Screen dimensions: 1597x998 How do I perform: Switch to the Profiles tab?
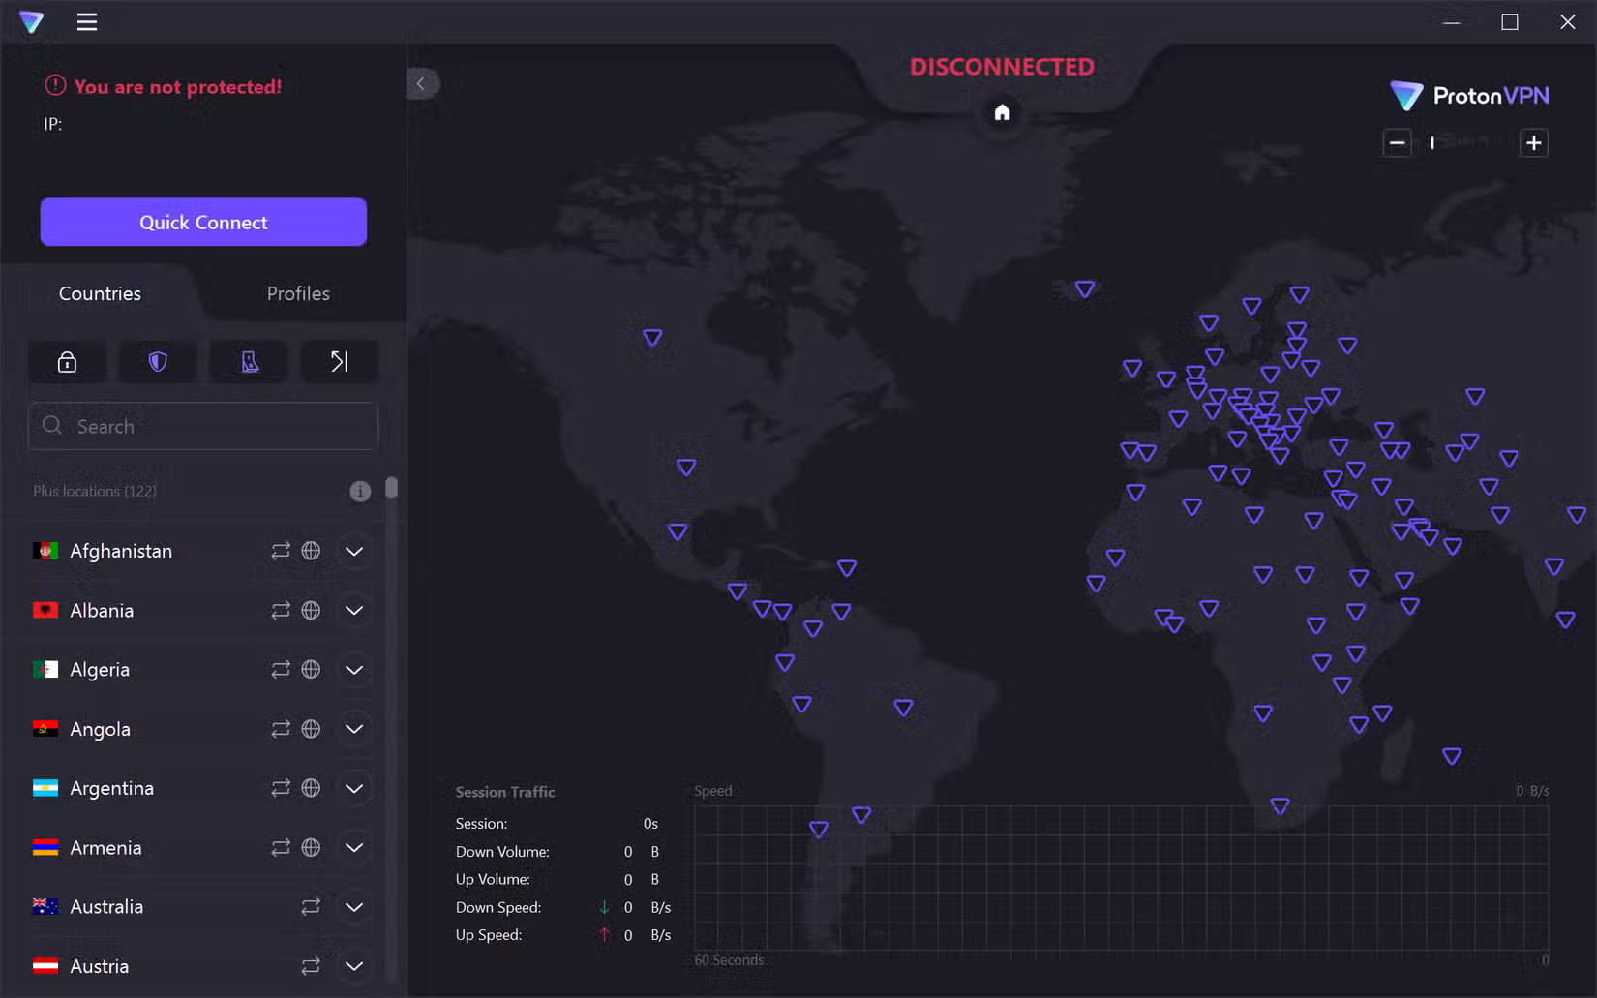(298, 293)
